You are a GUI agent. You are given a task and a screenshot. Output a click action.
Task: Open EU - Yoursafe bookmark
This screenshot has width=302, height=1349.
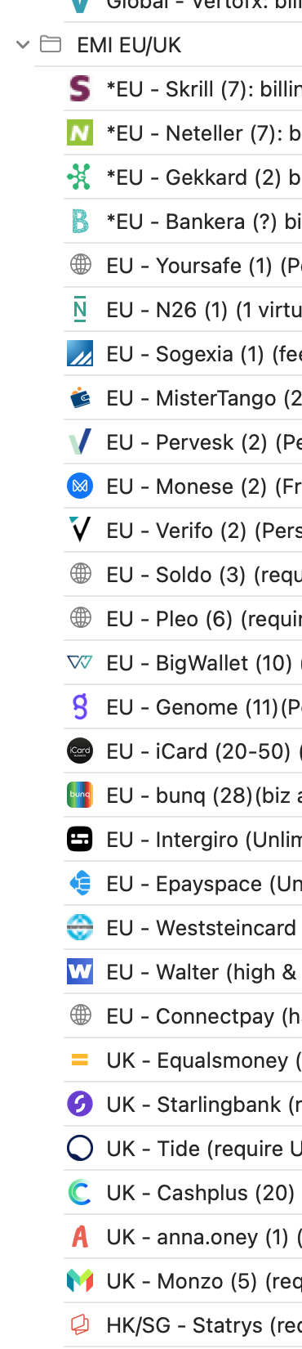pos(183,265)
